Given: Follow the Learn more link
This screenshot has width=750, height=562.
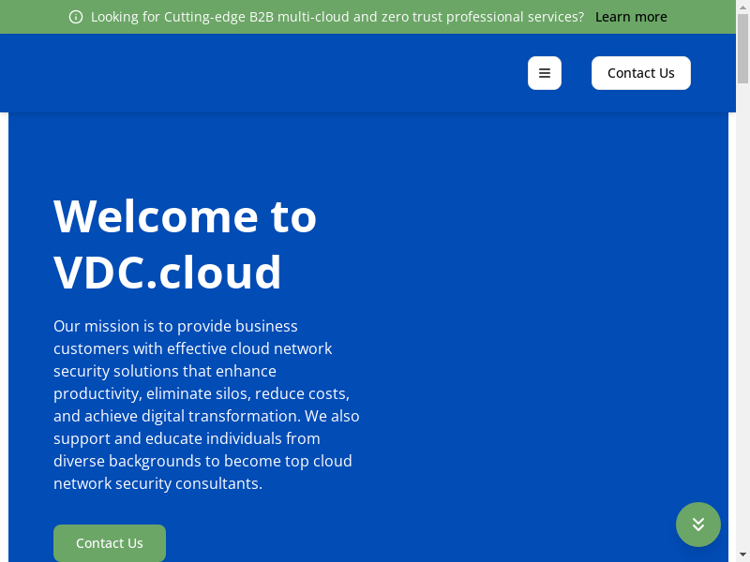Looking at the screenshot, I should click(x=631, y=17).
